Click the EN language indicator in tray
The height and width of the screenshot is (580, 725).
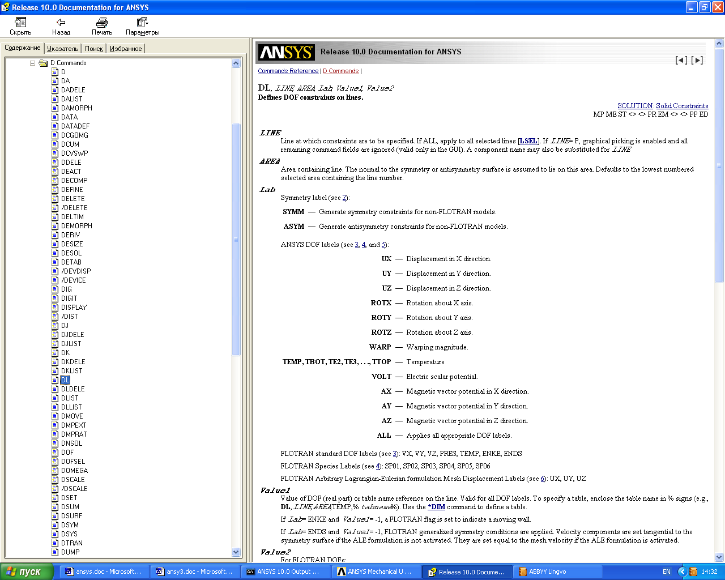coord(667,572)
